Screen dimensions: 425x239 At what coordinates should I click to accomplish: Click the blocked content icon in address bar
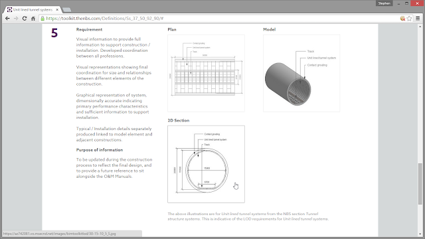tap(402, 19)
